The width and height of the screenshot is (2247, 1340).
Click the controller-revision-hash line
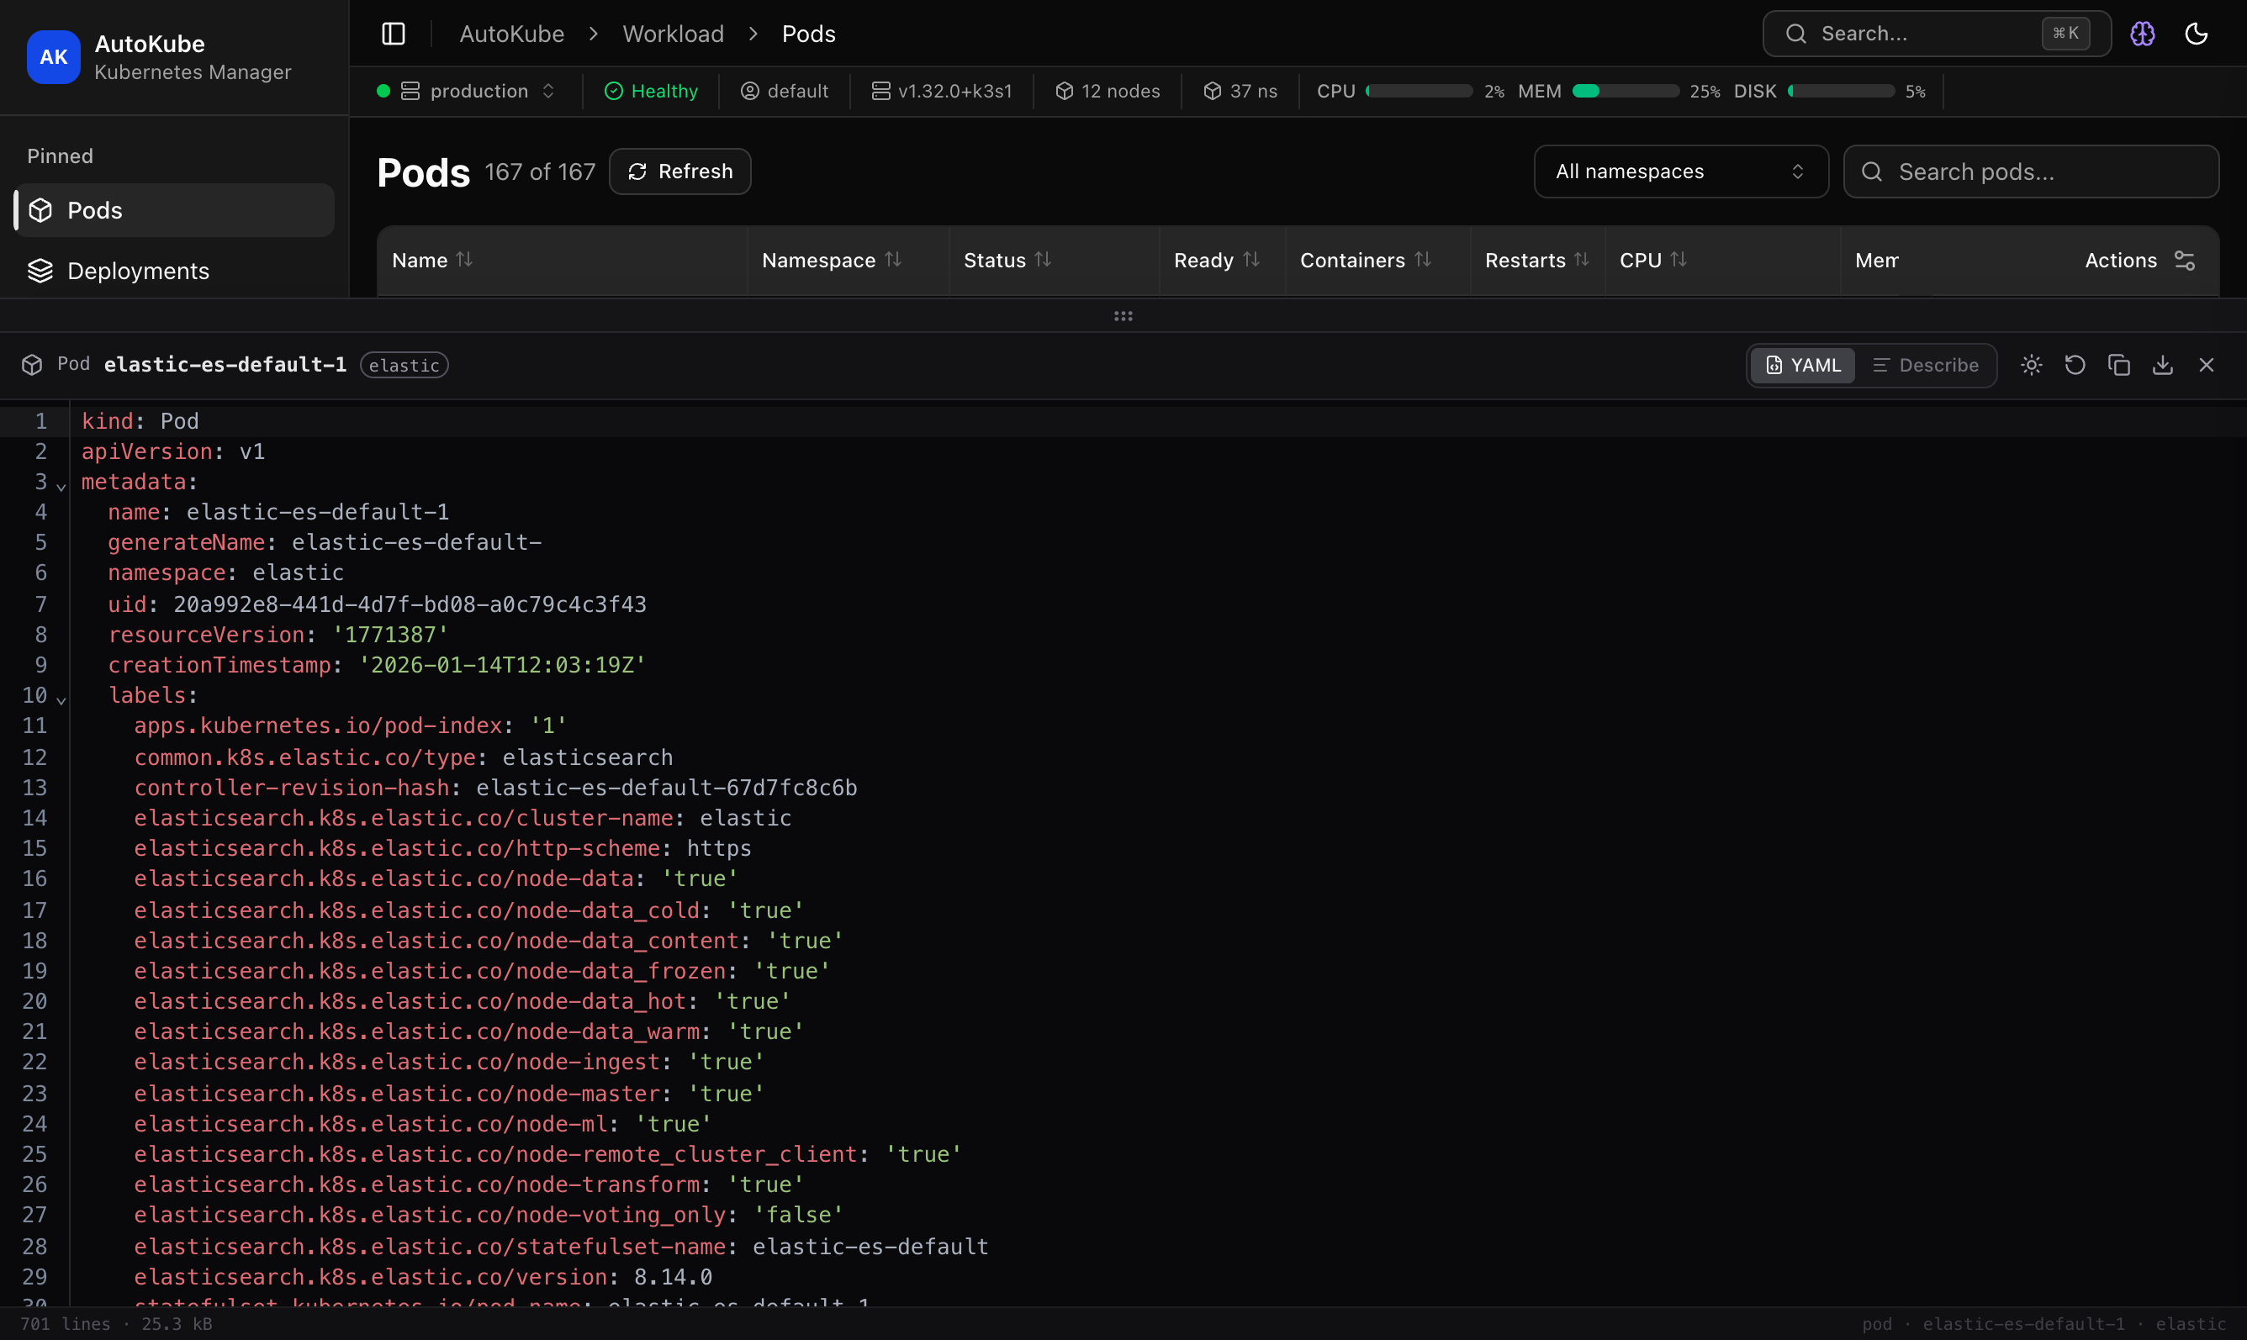click(x=496, y=788)
